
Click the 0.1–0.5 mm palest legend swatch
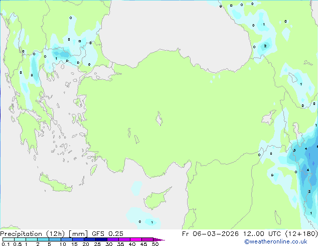(9, 239)
